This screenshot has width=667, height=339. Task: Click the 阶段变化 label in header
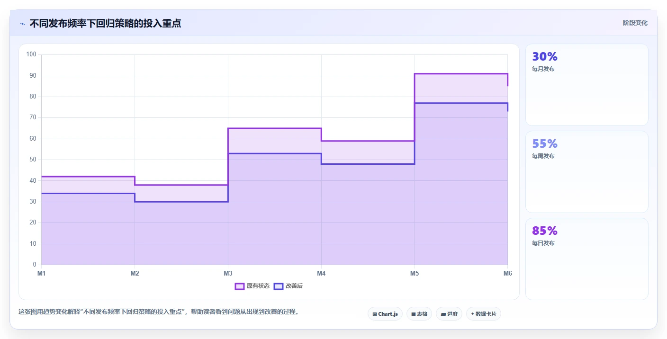635,23
